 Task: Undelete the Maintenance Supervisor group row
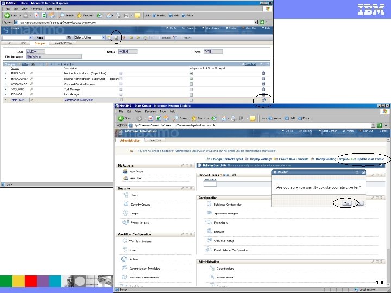(x=263, y=100)
